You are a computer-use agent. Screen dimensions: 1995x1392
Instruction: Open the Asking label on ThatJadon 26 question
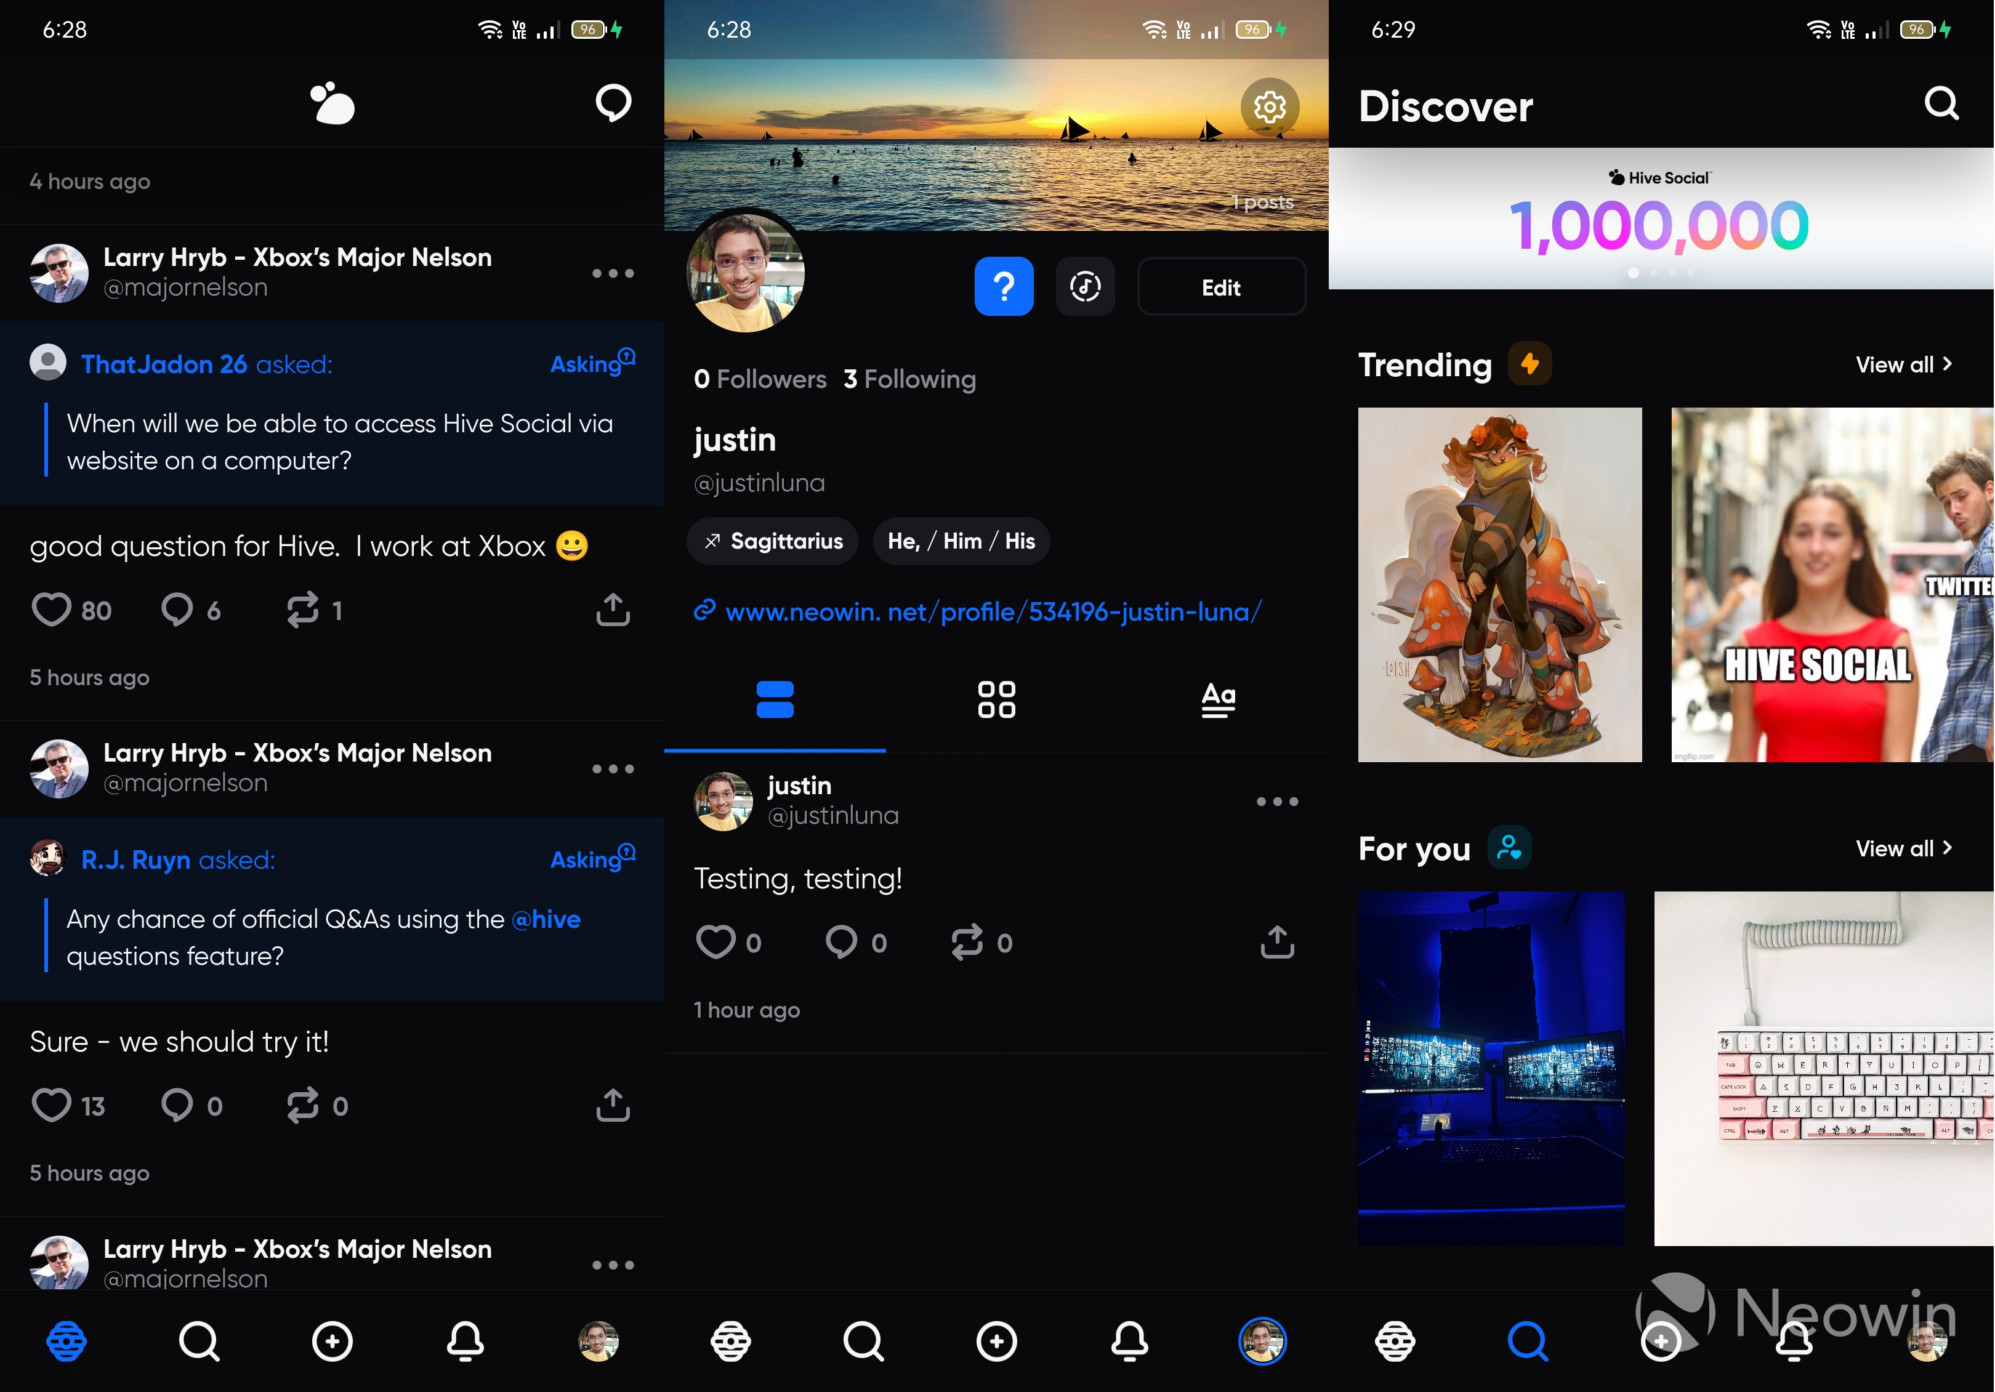tap(592, 363)
